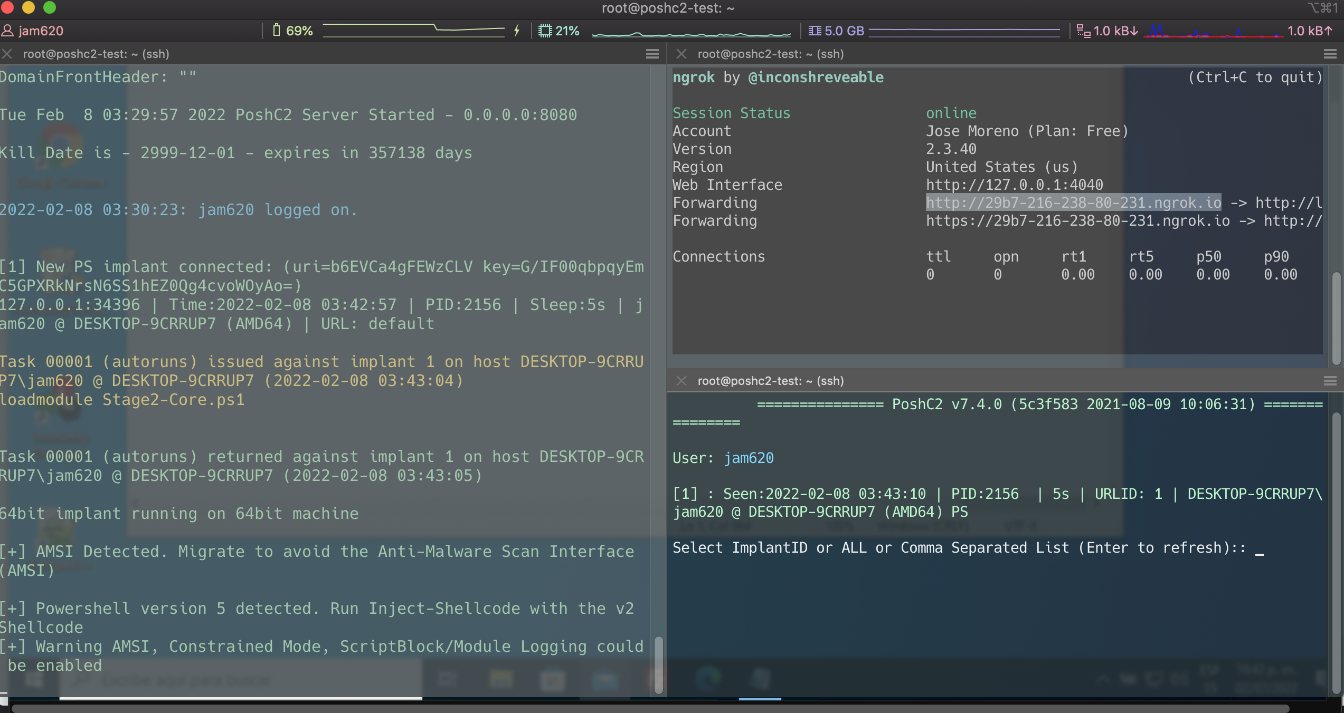
Task: Click the implant handler pane vertical scrollbar
Action: click(1337, 553)
